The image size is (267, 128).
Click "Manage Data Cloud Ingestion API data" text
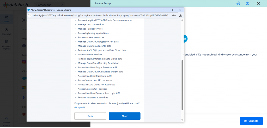tap(98, 42)
